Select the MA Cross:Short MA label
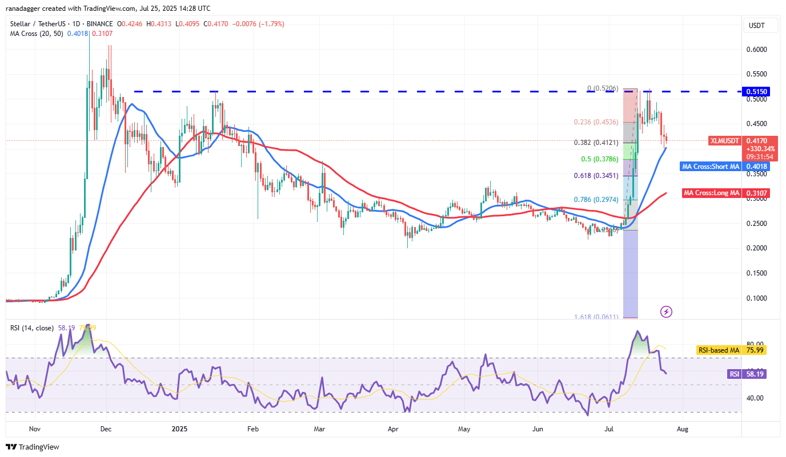Viewport: 786px width, 457px height. point(710,167)
